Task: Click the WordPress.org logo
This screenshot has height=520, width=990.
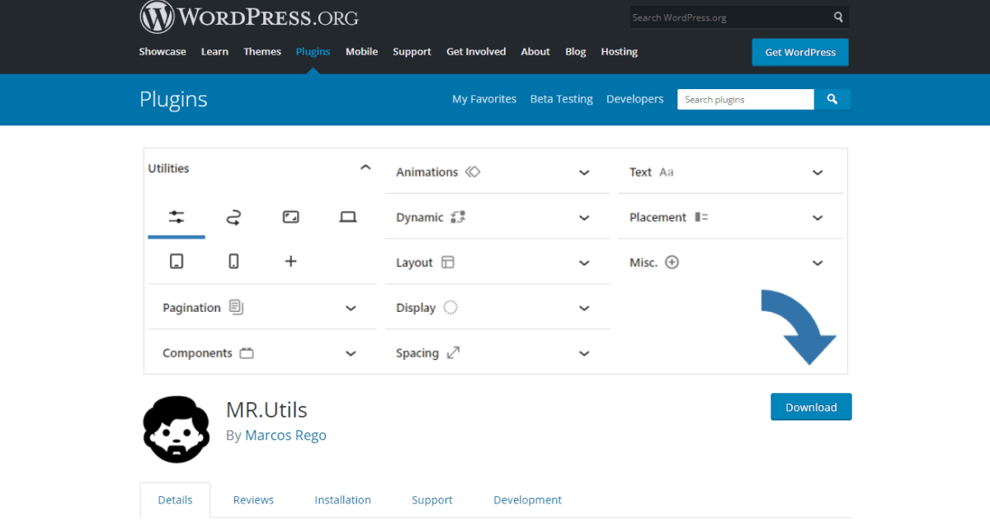Action: [248, 17]
